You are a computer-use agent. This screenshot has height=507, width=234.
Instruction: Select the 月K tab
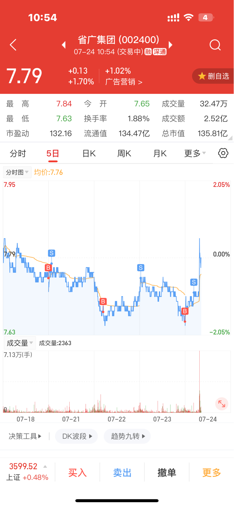(160, 153)
